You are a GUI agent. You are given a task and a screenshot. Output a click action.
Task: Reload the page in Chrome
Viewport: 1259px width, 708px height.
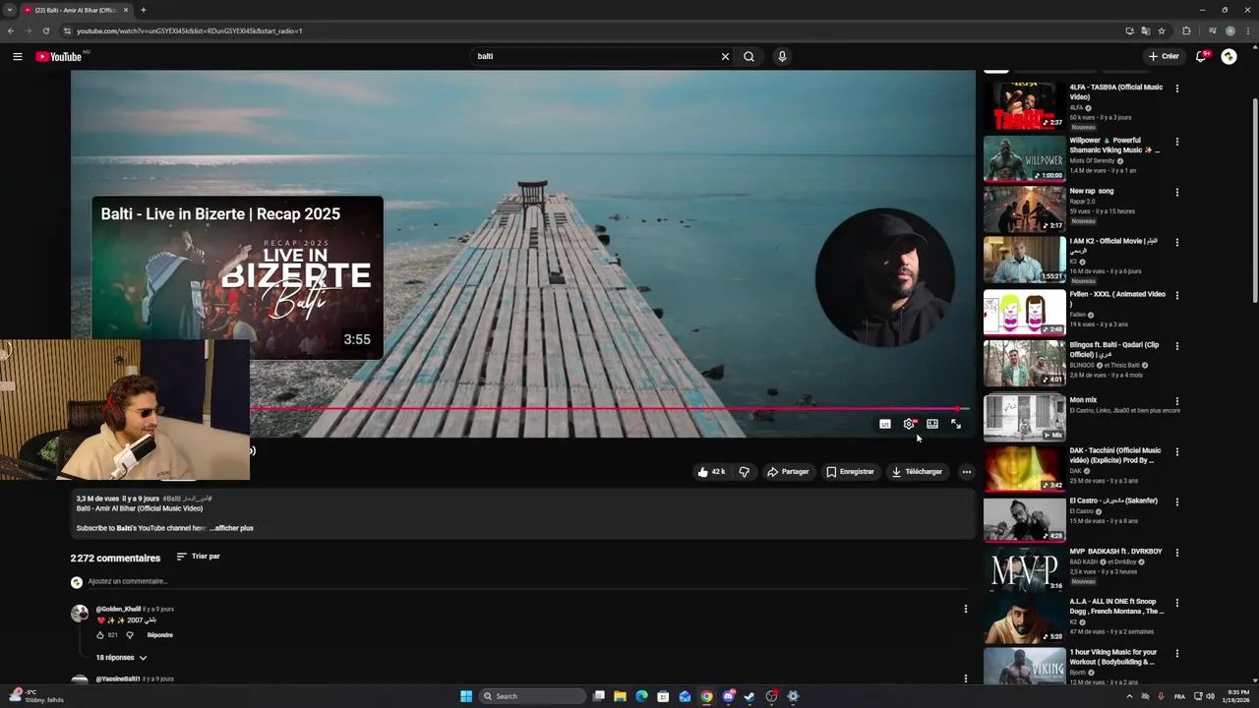45,30
